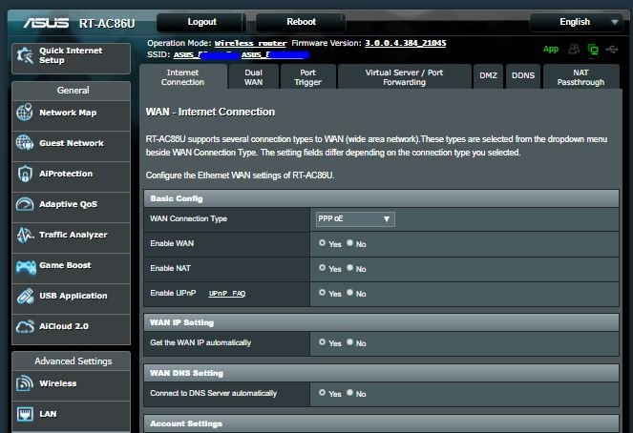
Task: Click the Account Settings section header
Action: [381, 423]
